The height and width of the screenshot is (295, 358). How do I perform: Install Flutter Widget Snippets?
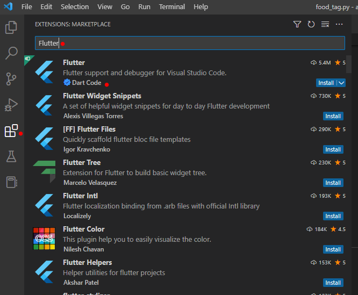coord(333,116)
